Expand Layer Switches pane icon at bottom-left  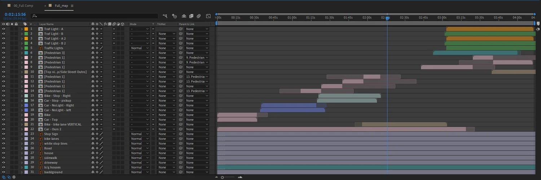(x=3, y=177)
